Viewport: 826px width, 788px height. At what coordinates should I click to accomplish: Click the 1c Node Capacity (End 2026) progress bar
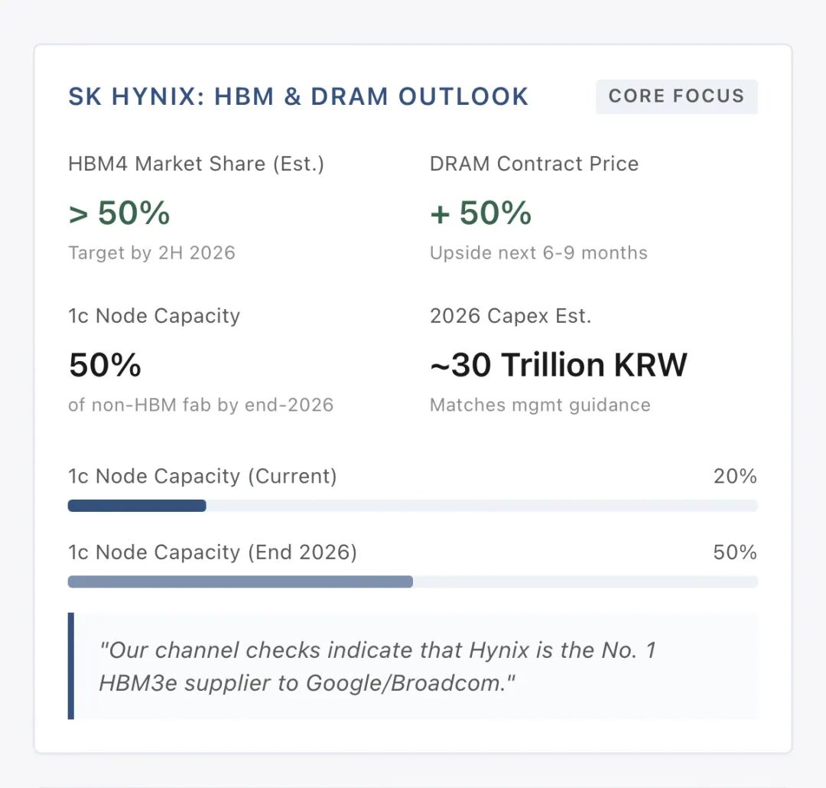(x=412, y=581)
